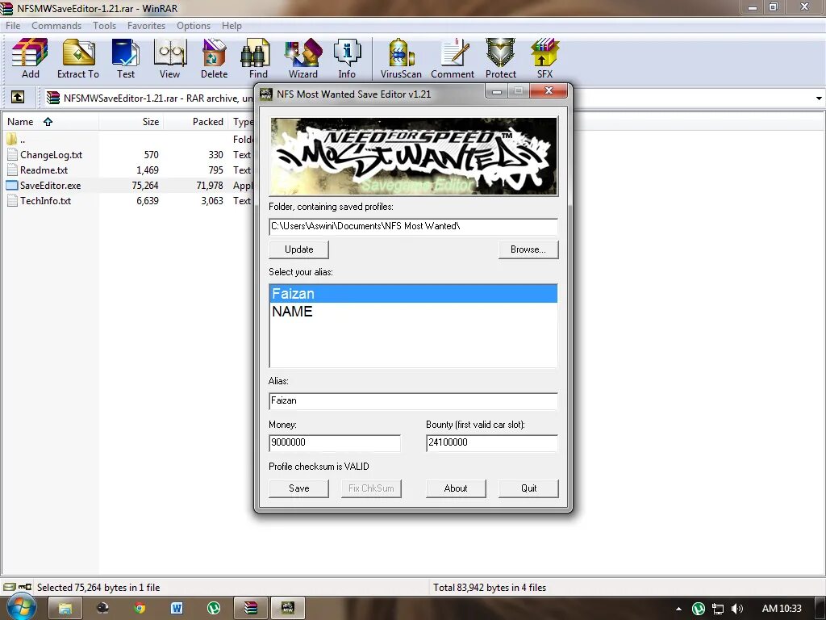Open Windows Explorer from the taskbar
This screenshot has height=620, width=826.
point(65,609)
